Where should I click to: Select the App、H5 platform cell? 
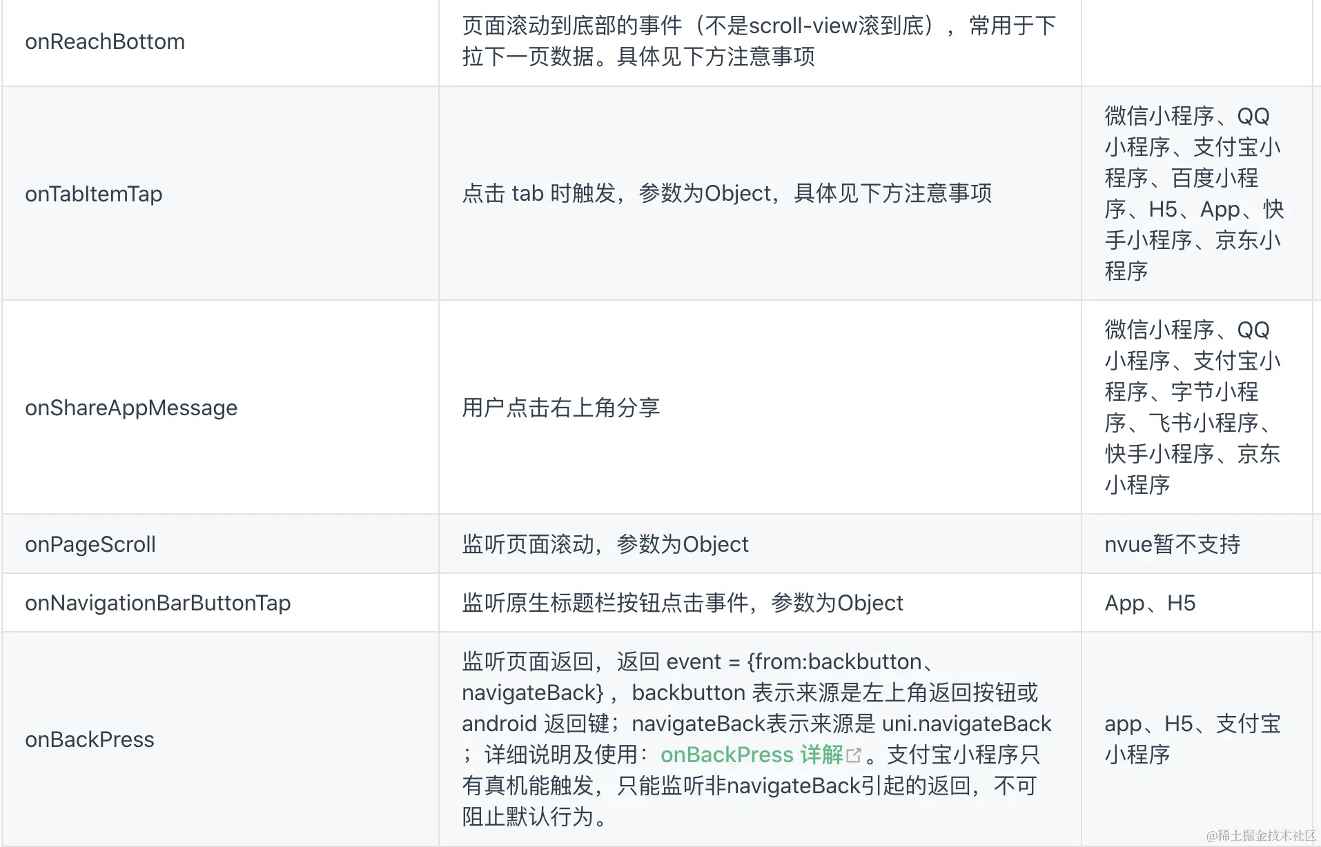tap(1150, 603)
